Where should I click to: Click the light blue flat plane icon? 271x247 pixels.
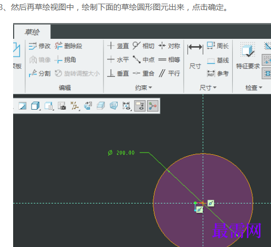tap(101, 106)
